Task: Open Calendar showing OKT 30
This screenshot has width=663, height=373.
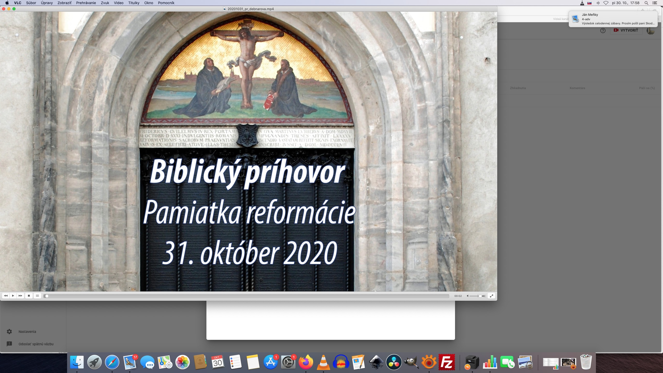Action: pos(218,362)
